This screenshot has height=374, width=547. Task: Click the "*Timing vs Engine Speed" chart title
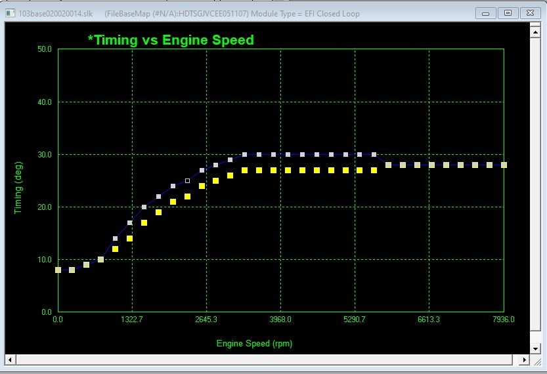pyautogui.click(x=171, y=40)
